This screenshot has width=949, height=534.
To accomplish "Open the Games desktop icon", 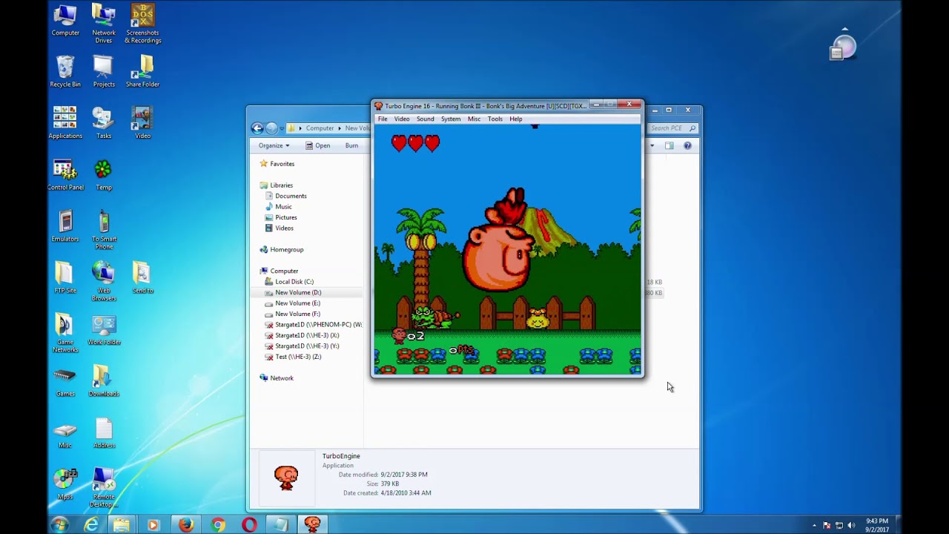I will [x=65, y=381].
